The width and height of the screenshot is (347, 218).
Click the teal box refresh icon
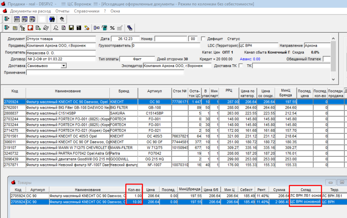[x=104, y=28]
